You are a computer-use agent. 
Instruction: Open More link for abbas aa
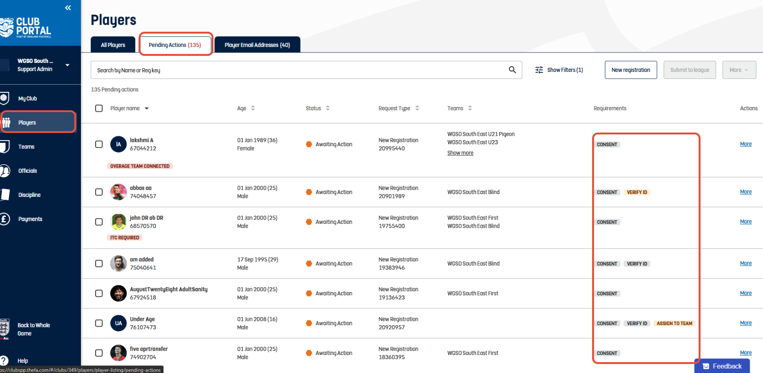(746, 192)
